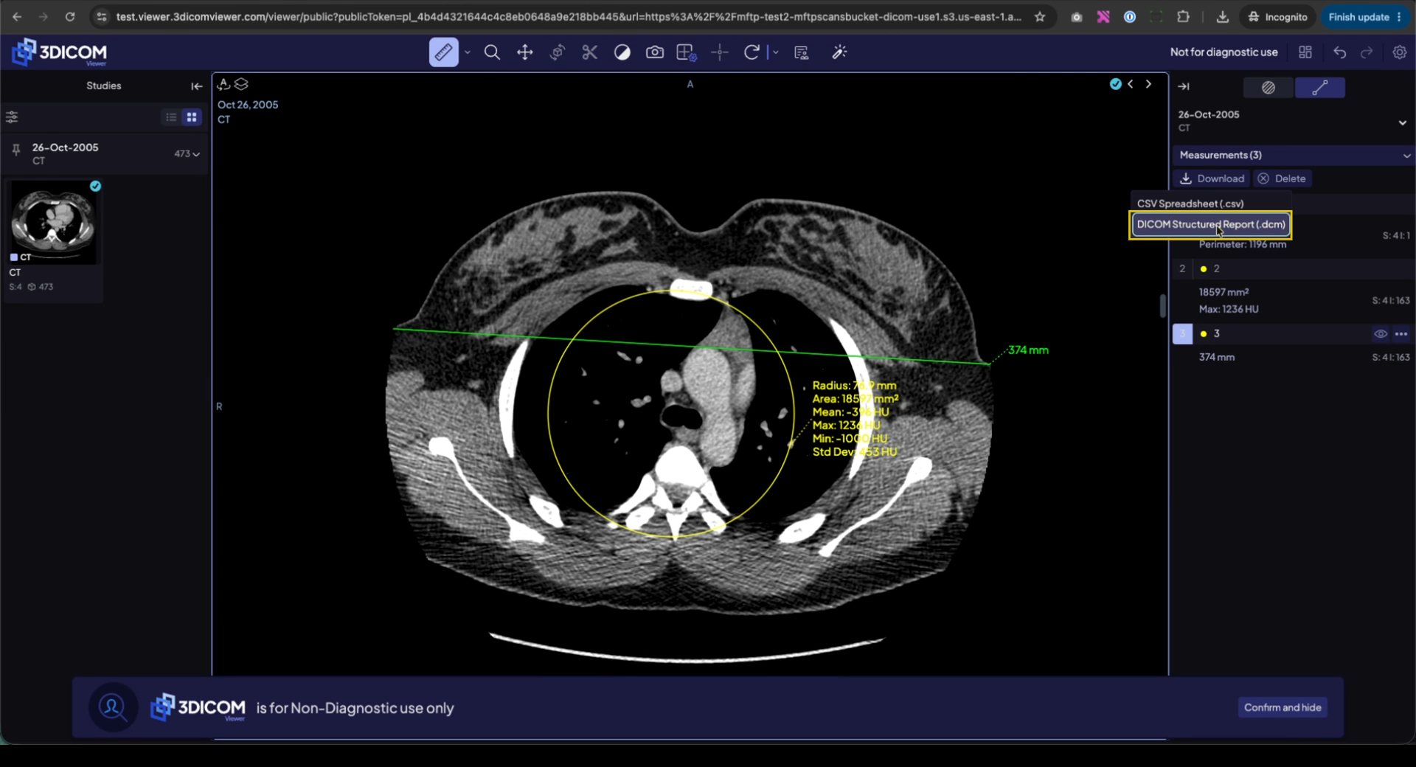
Task: Click Confirm and hide button
Action: tap(1283, 707)
